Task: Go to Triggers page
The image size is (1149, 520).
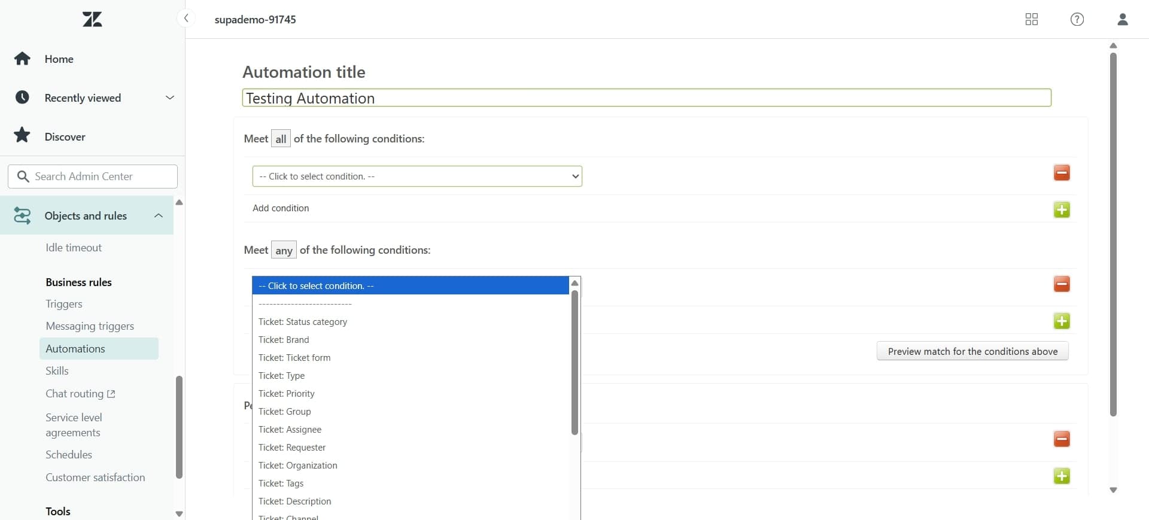Action: click(64, 304)
